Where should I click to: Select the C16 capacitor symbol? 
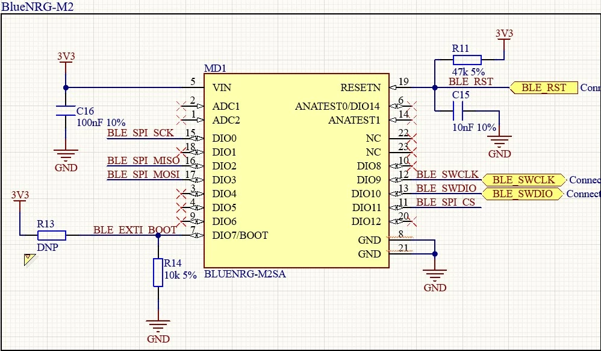[x=66, y=110]
